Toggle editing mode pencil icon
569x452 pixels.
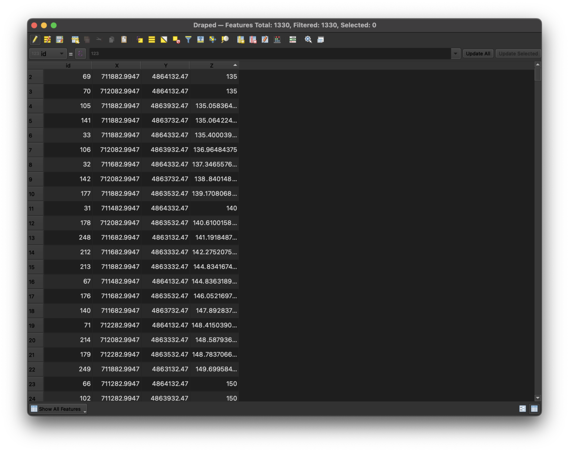pyautogui.click(x=35, y=40)
